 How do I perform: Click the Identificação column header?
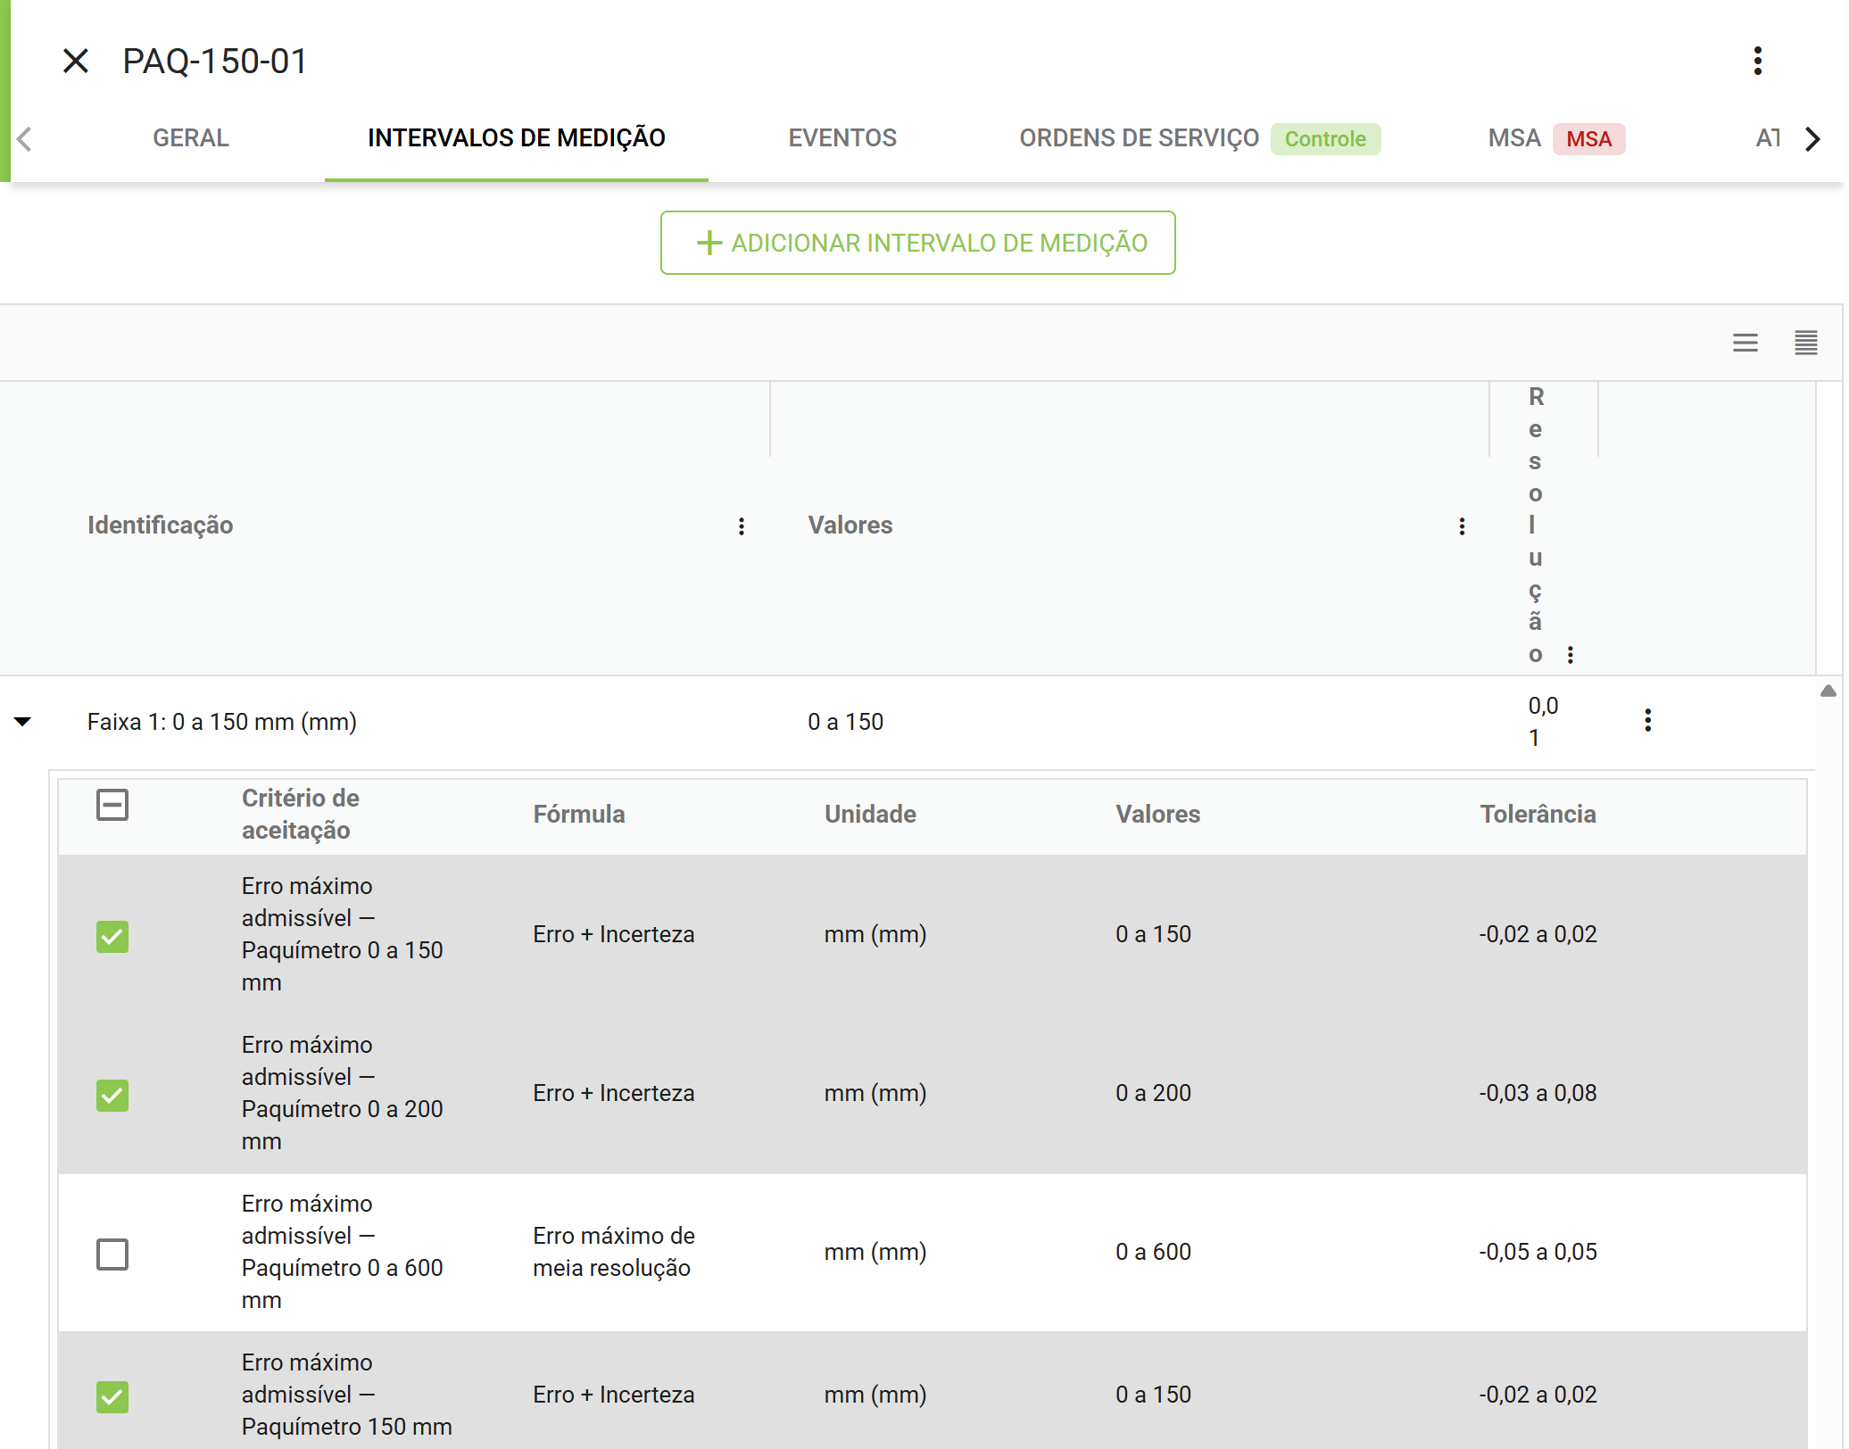coord(160,525)
